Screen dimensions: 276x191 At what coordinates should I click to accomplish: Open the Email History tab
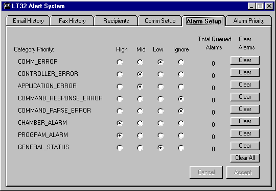pyautogui.click(x=28, y=21)
